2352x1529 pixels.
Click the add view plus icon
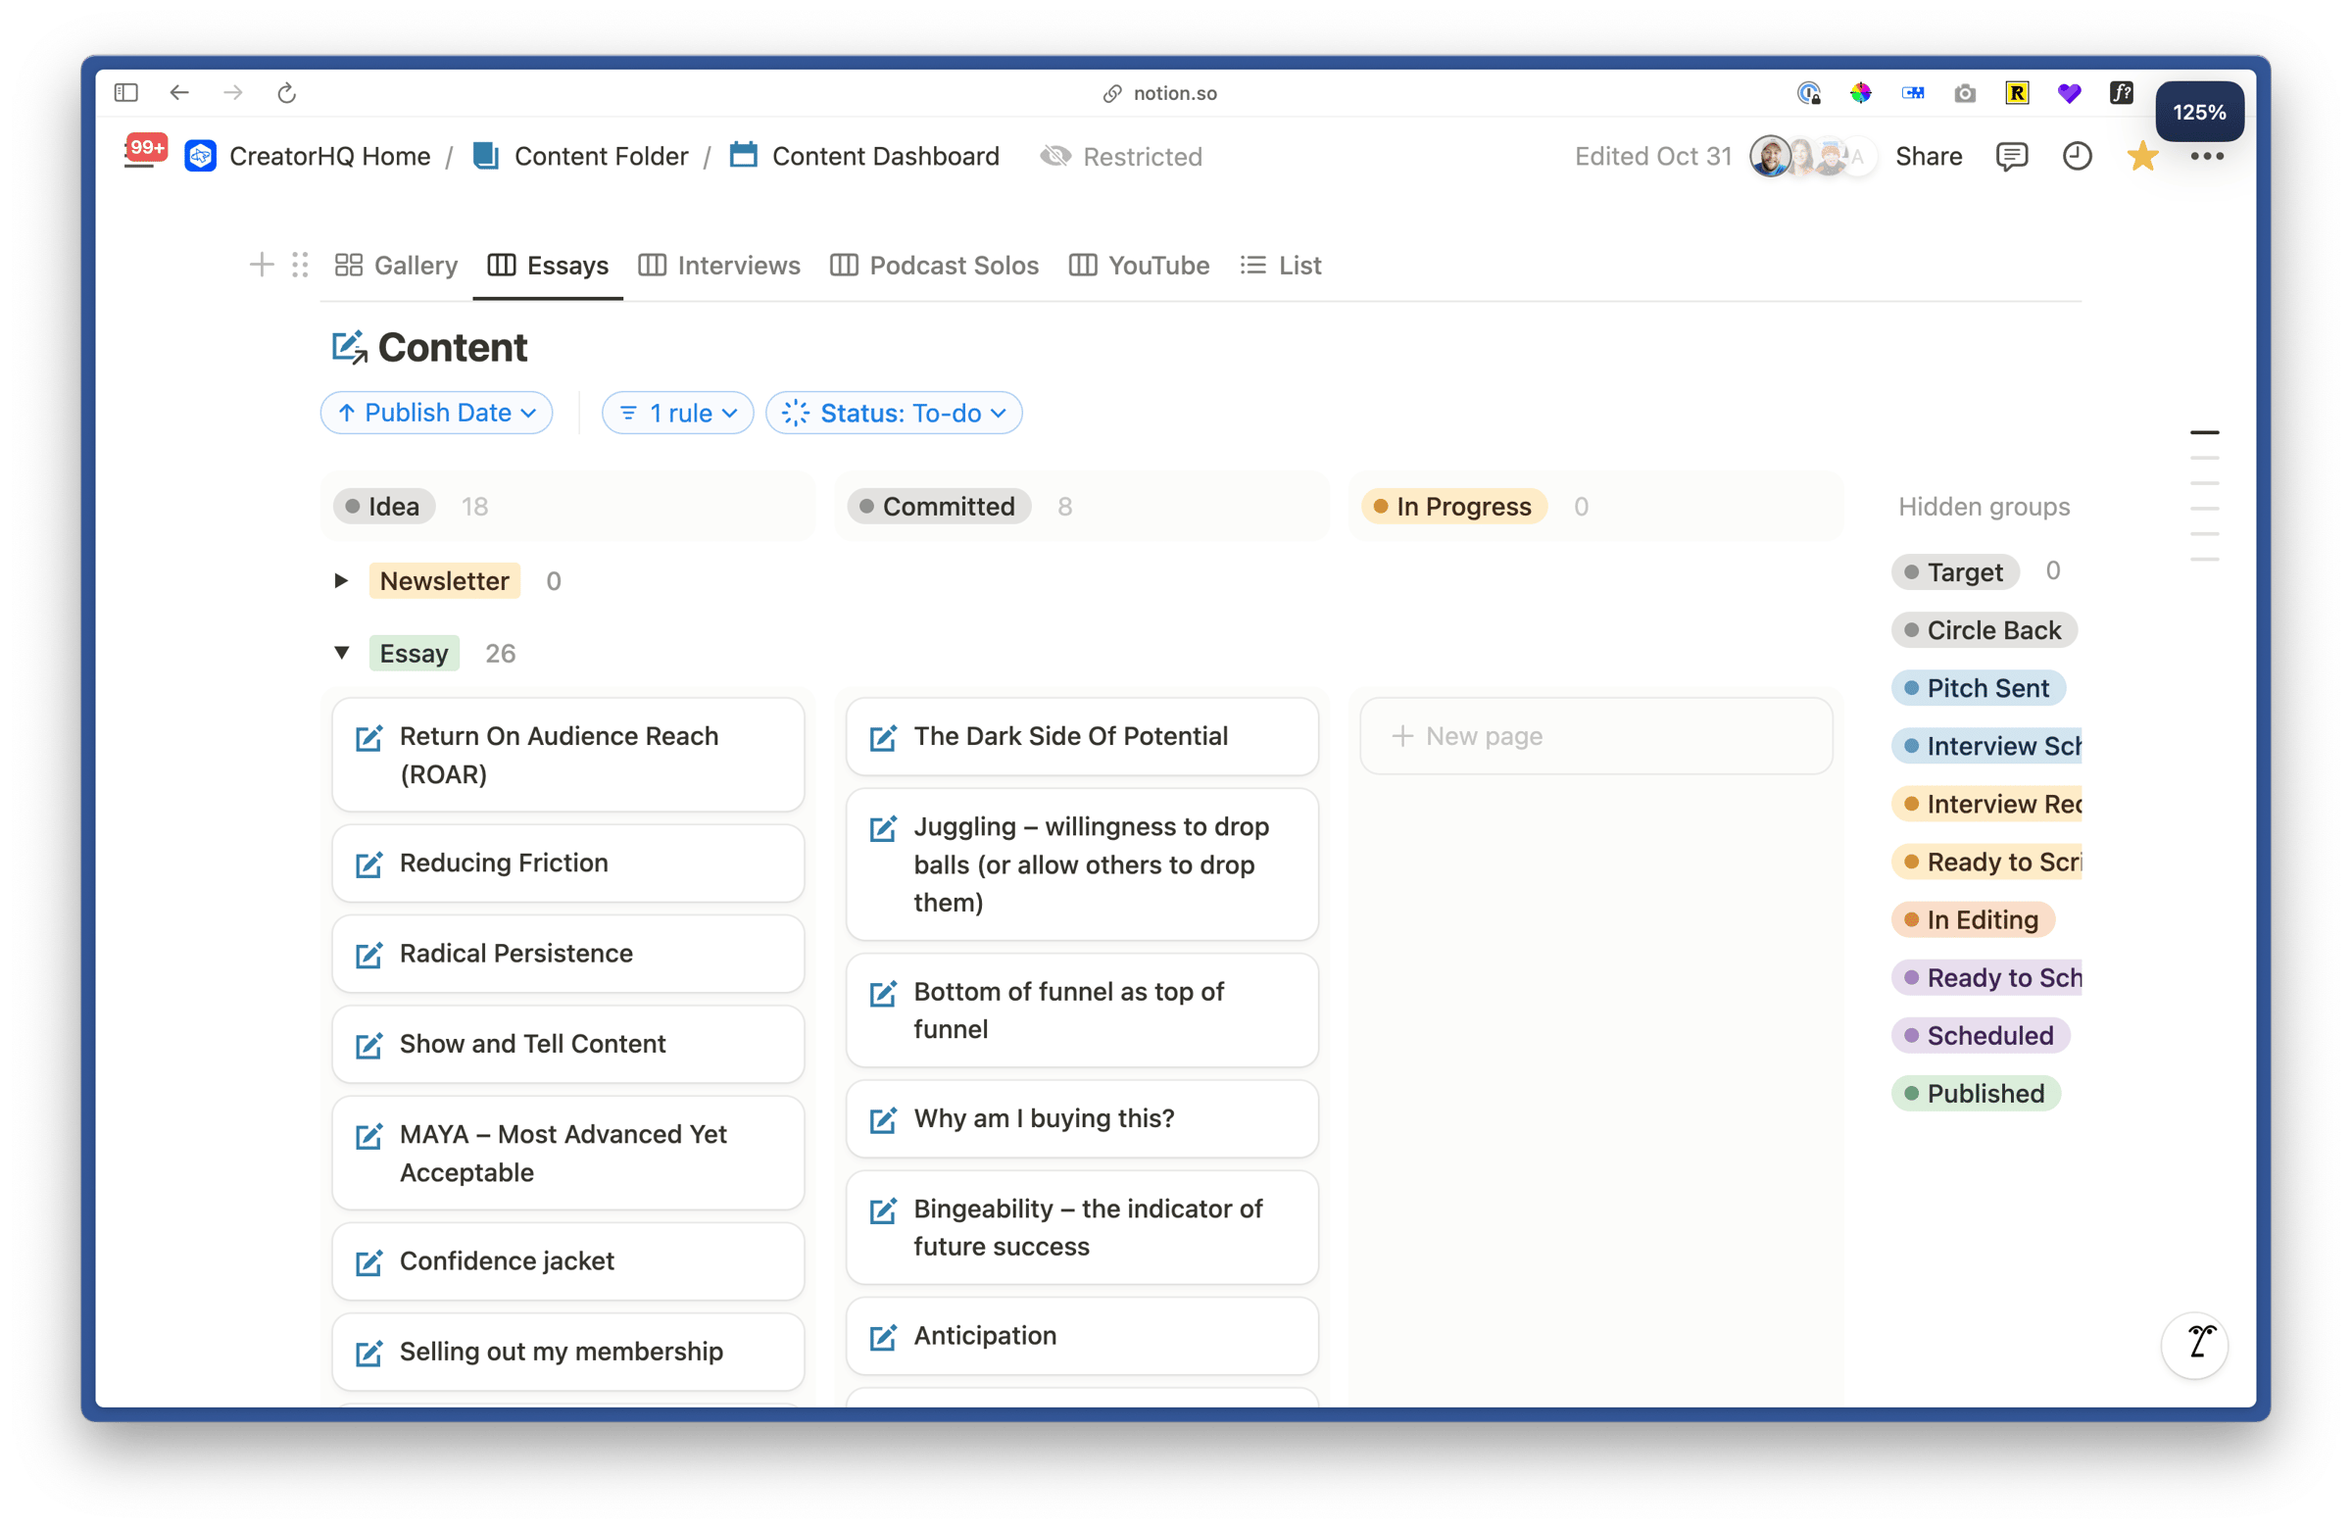click(x=261, y=265)
